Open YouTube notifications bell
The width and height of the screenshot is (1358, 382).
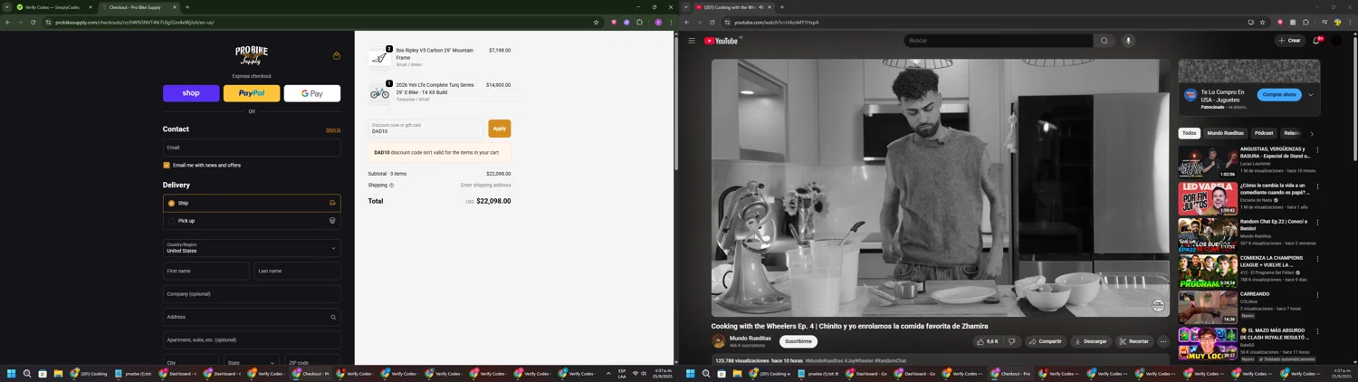coord(1316,41)
